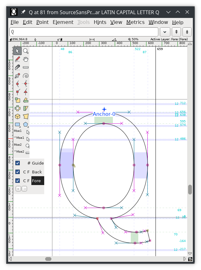Click into the glyph name field showing Q
The width and height of the screenshot is (201, 270).
coord(84,32)
